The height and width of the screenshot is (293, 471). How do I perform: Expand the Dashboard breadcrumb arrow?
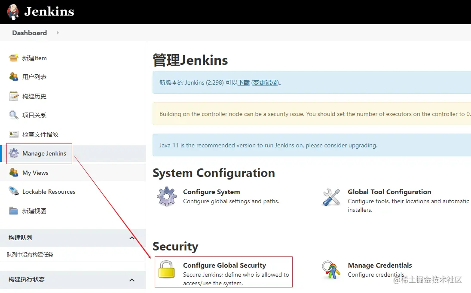tap(58, 33)
